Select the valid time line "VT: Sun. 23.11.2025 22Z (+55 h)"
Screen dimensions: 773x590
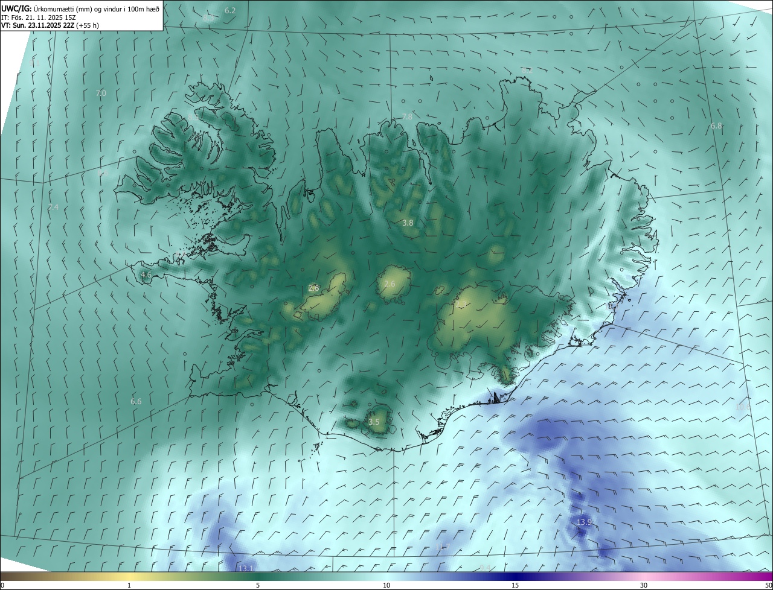click(51, 25)
